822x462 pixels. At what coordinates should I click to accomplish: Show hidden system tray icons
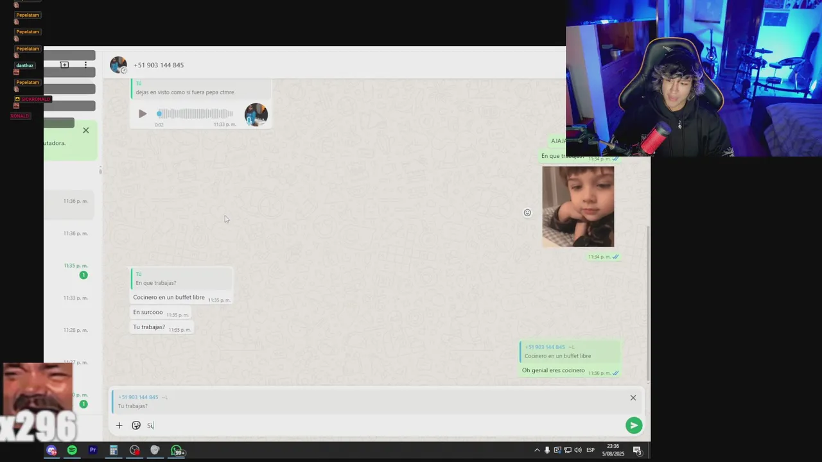tap(537, 450)
